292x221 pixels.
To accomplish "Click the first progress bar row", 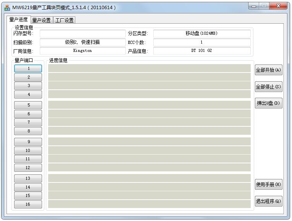I will click(x=149, y=68).
